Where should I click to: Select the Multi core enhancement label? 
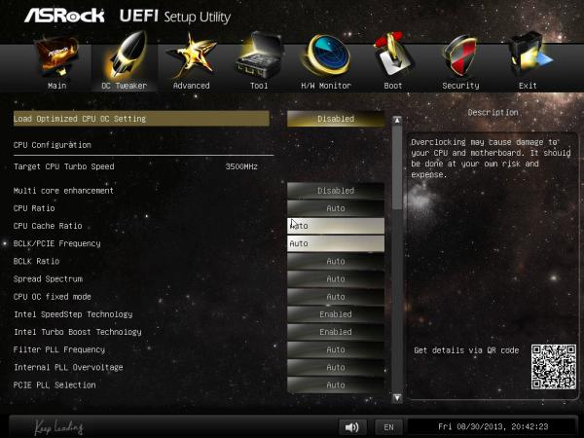coord(63,191)
